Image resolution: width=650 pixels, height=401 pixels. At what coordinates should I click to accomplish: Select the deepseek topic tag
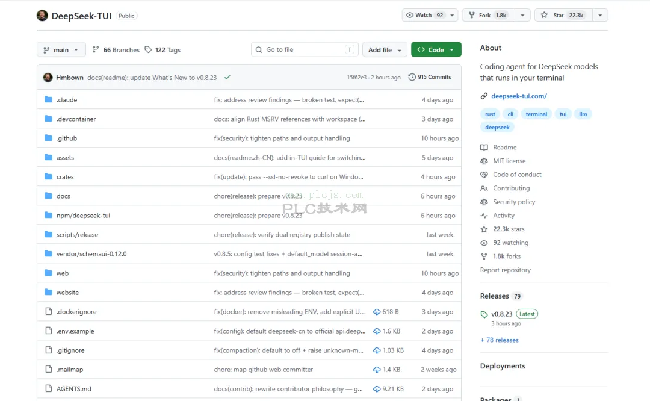point(498,127)
